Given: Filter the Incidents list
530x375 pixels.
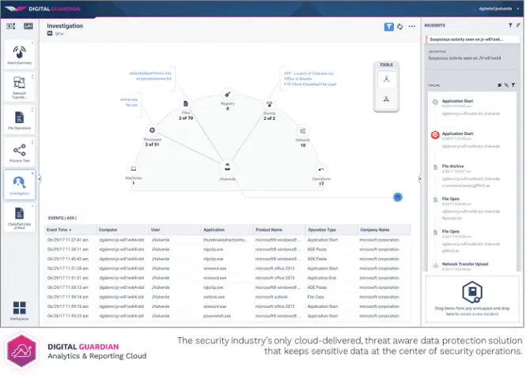Looking at the screenshot, I should pyautogui.click(x=510, y=25).
